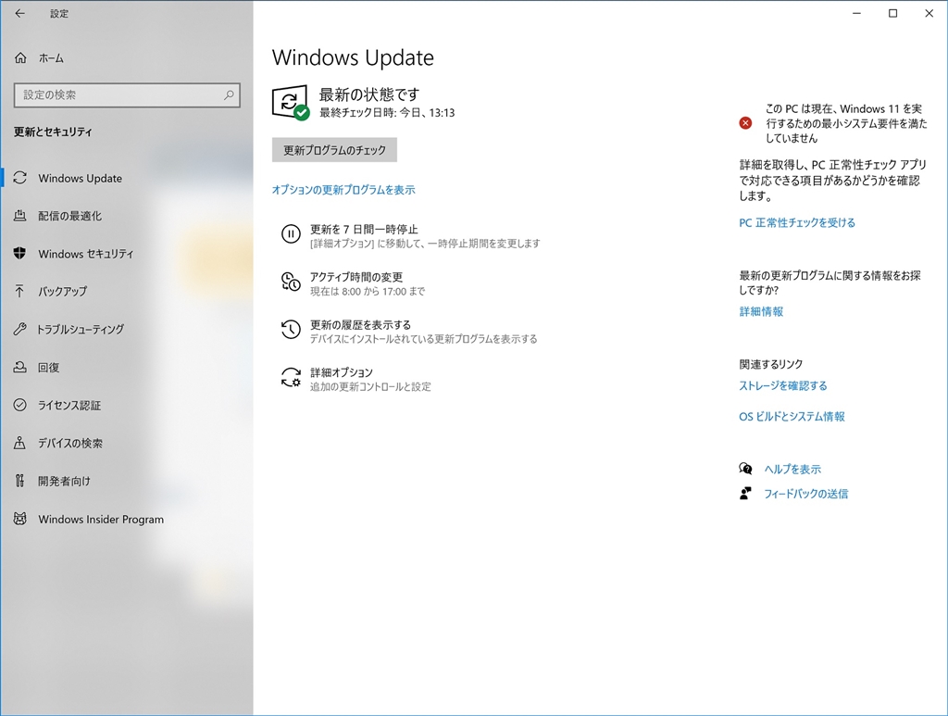Click the ヘルプを表示 chat icon
Viewport: 948px width, 716px height.
pyautogui.click(x=745, y=469)
